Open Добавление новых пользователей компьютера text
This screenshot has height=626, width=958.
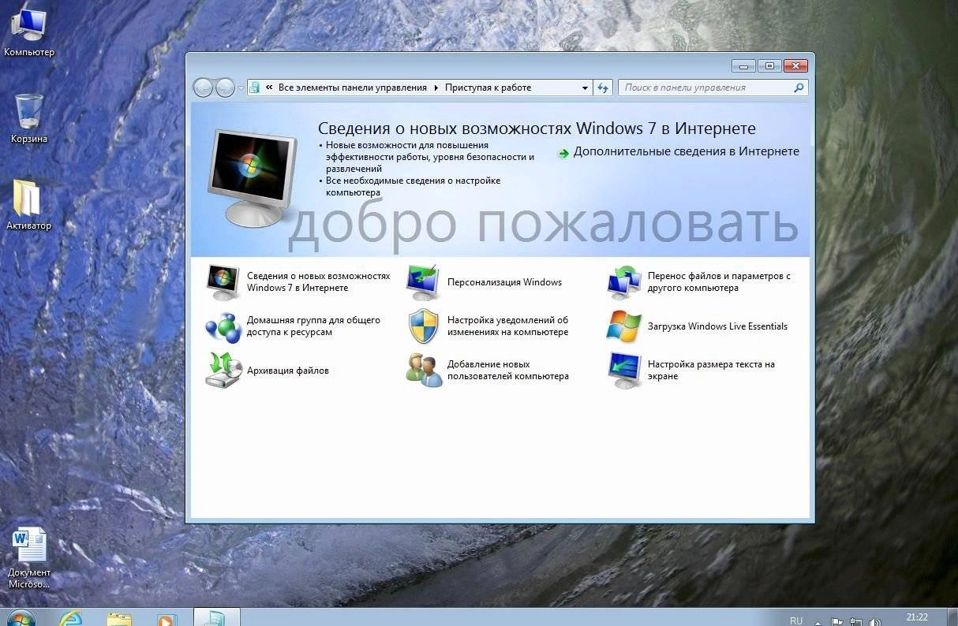(x=508, y=371)
